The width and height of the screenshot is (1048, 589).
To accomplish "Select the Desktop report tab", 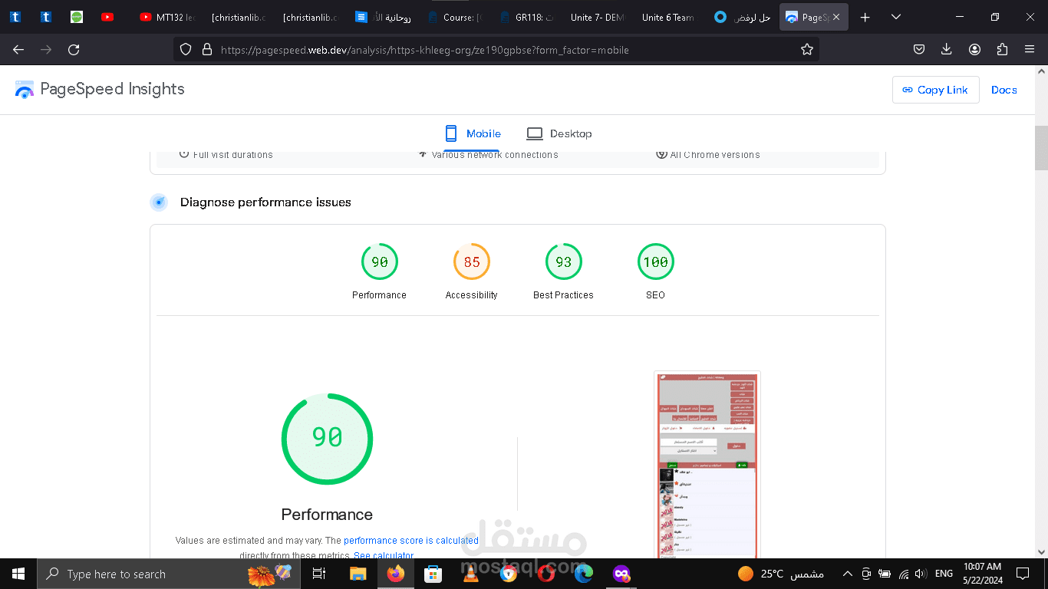I will click(x=559, y=133).
